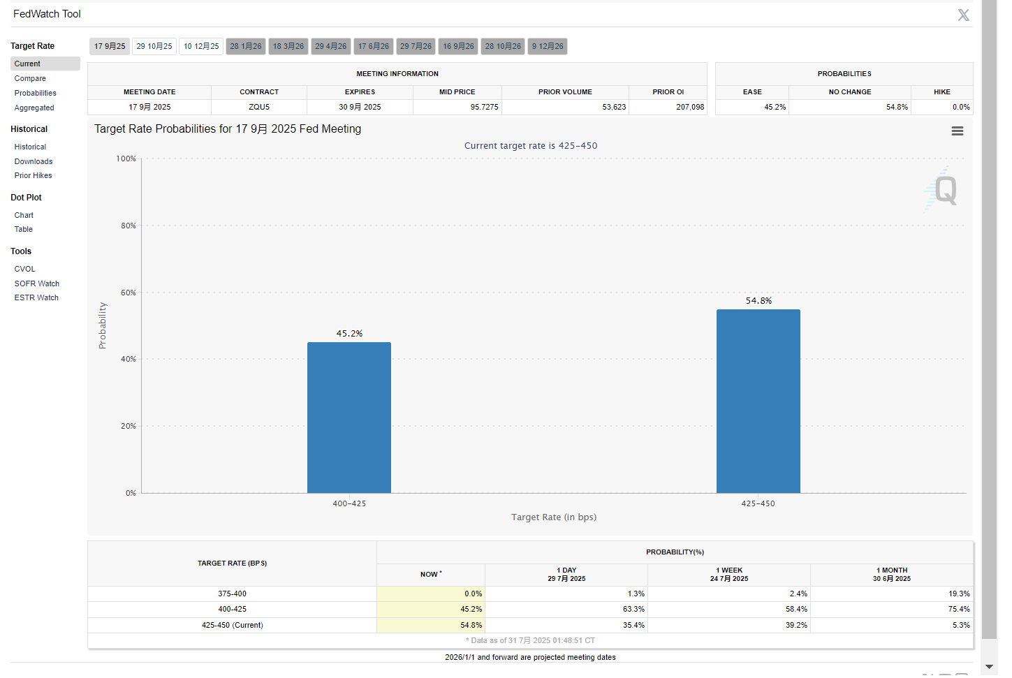Launch the CVOL tool link
Image resolution: width=1012 pixels, height=678 pixels.
[25, 270]
